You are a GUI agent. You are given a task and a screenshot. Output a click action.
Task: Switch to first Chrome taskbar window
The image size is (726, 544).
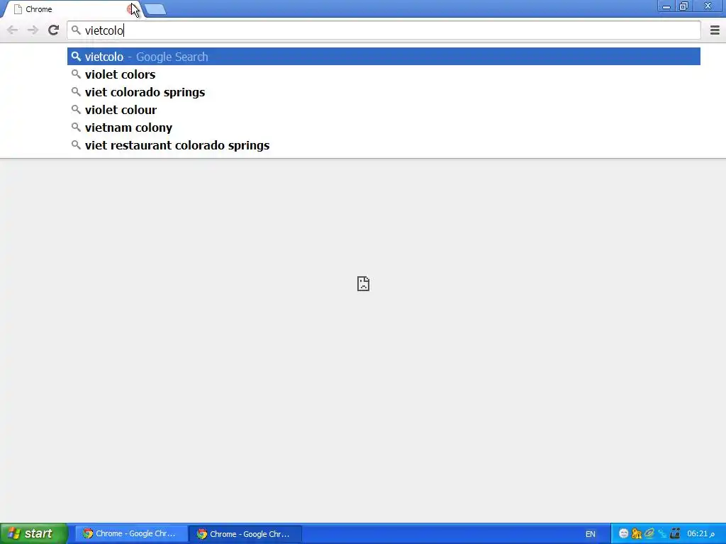[131, 533]
